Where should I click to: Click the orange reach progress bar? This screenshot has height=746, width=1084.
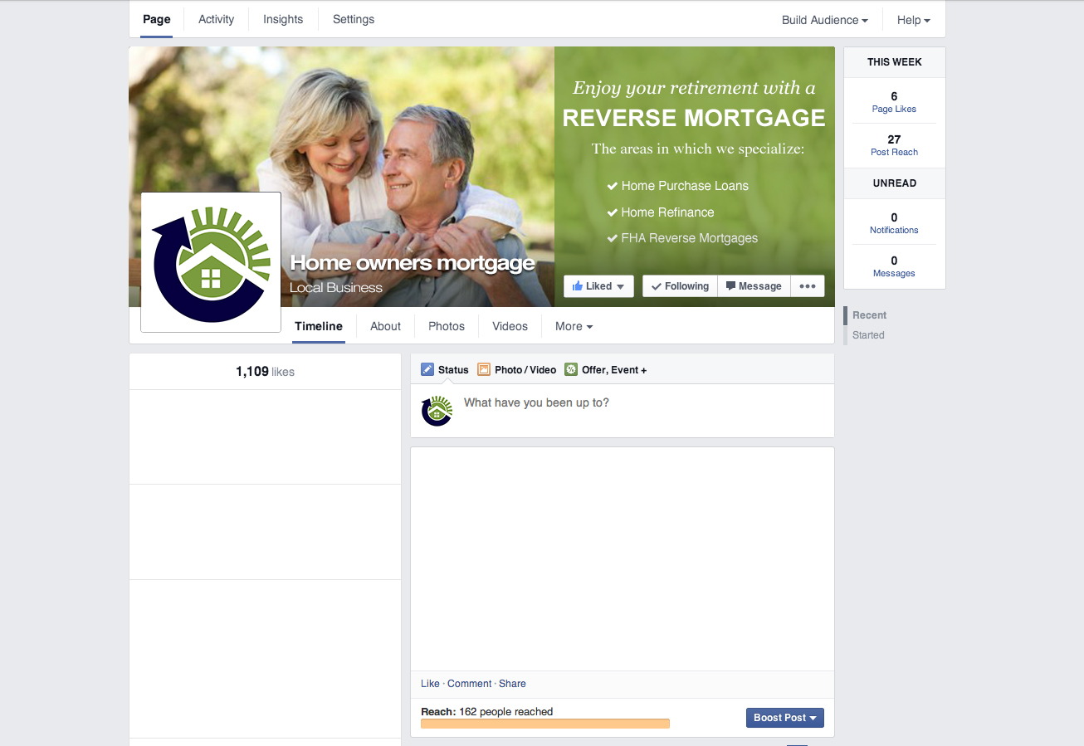pyautogui.click(x=544, y=723)
